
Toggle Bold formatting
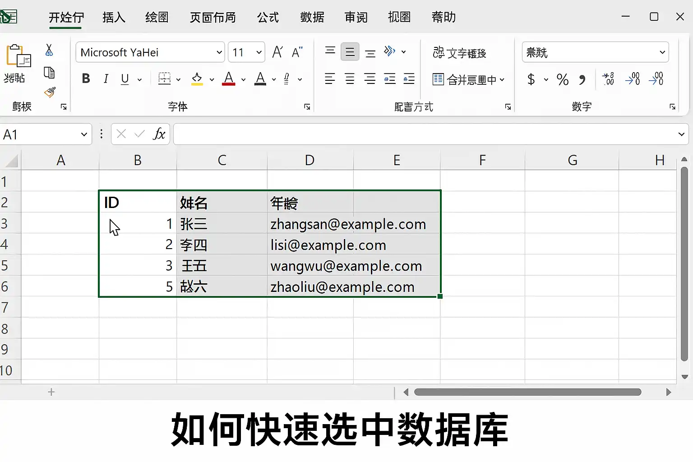(86, 79)
